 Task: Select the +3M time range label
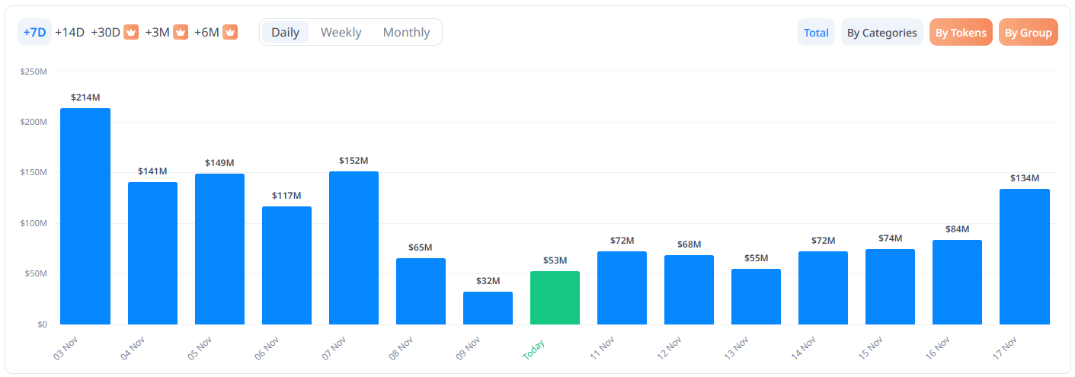click(158, 33)
